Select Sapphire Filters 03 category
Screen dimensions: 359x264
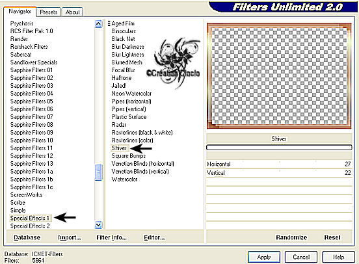coord(32,86)
